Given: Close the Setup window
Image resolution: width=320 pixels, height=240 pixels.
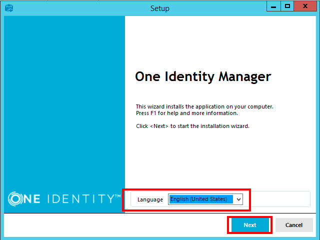Looking at the screenshot, I should click(x=305, y=6).
